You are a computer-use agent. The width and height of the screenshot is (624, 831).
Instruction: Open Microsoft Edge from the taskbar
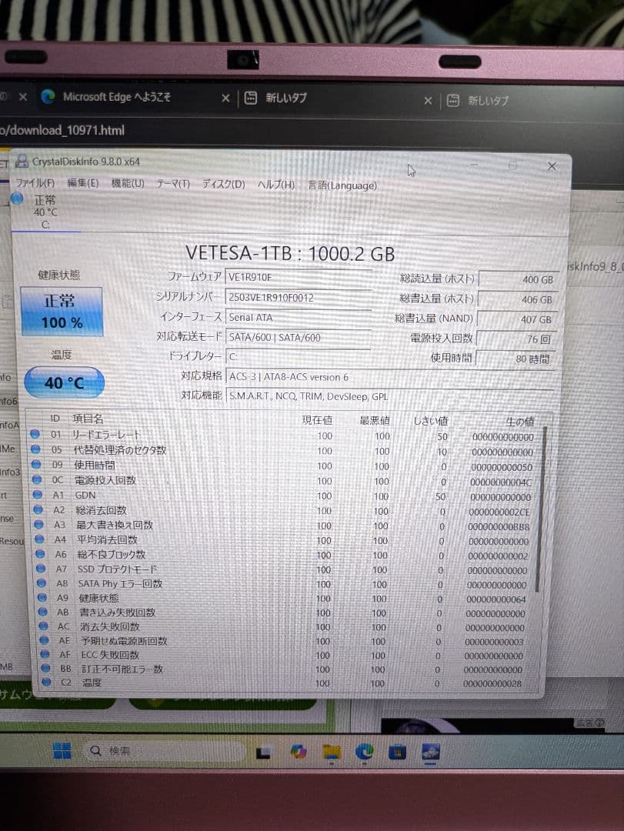pos(364,752)
